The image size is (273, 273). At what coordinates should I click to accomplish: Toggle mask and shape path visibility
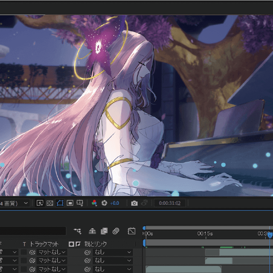[x=60, y=203]
